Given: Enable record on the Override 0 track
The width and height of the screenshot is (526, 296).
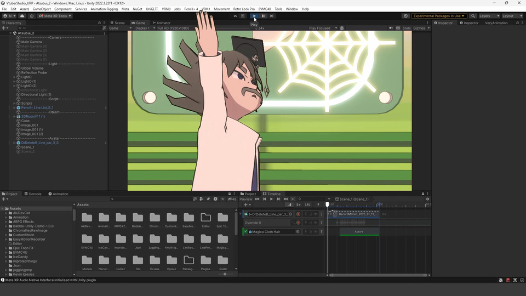Looking at the screenshot, I should click(x=298, y=223).
